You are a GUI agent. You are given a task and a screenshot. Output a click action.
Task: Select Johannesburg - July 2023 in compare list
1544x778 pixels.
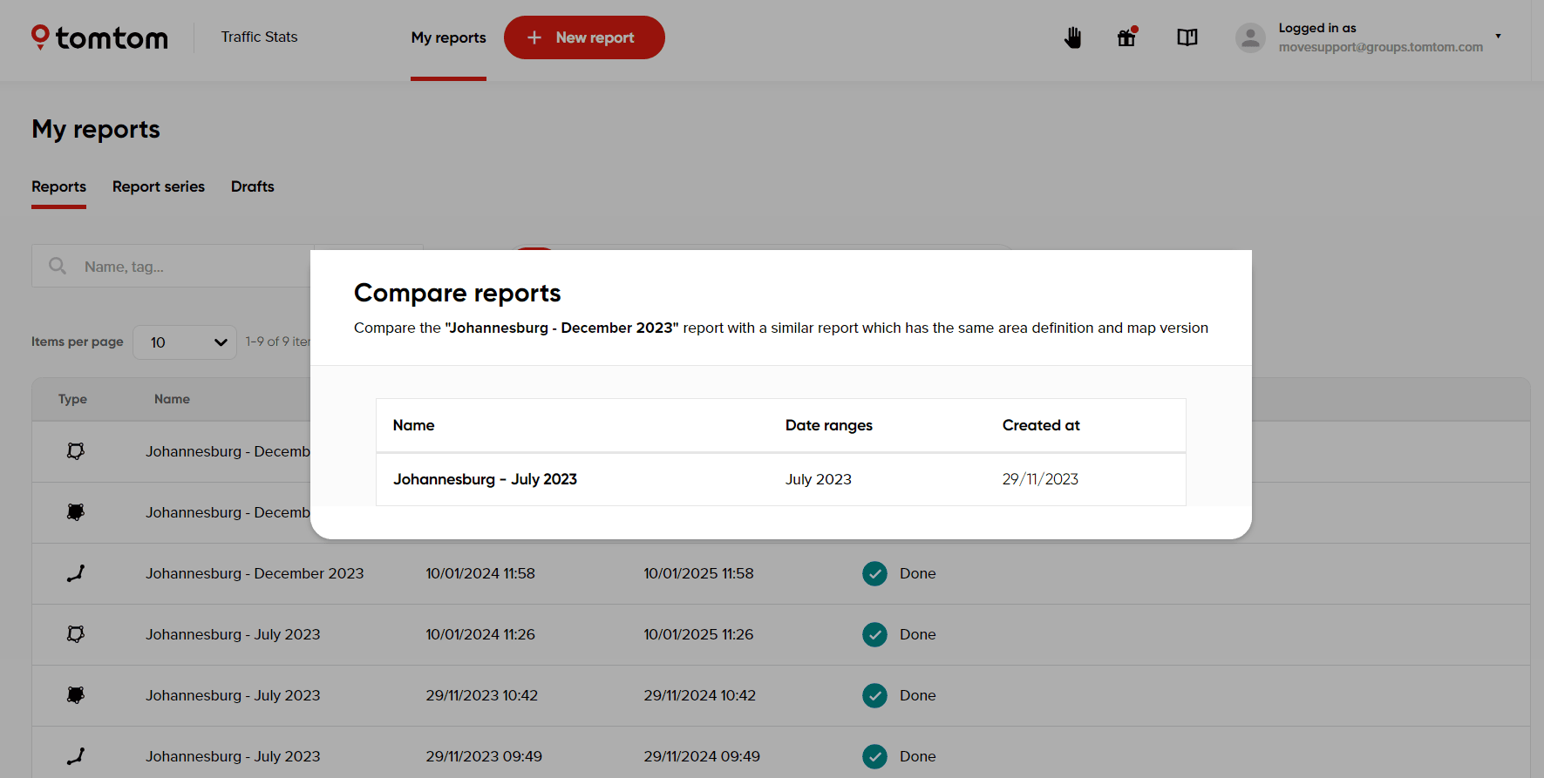pyautogui.click(x=485, y=479)
